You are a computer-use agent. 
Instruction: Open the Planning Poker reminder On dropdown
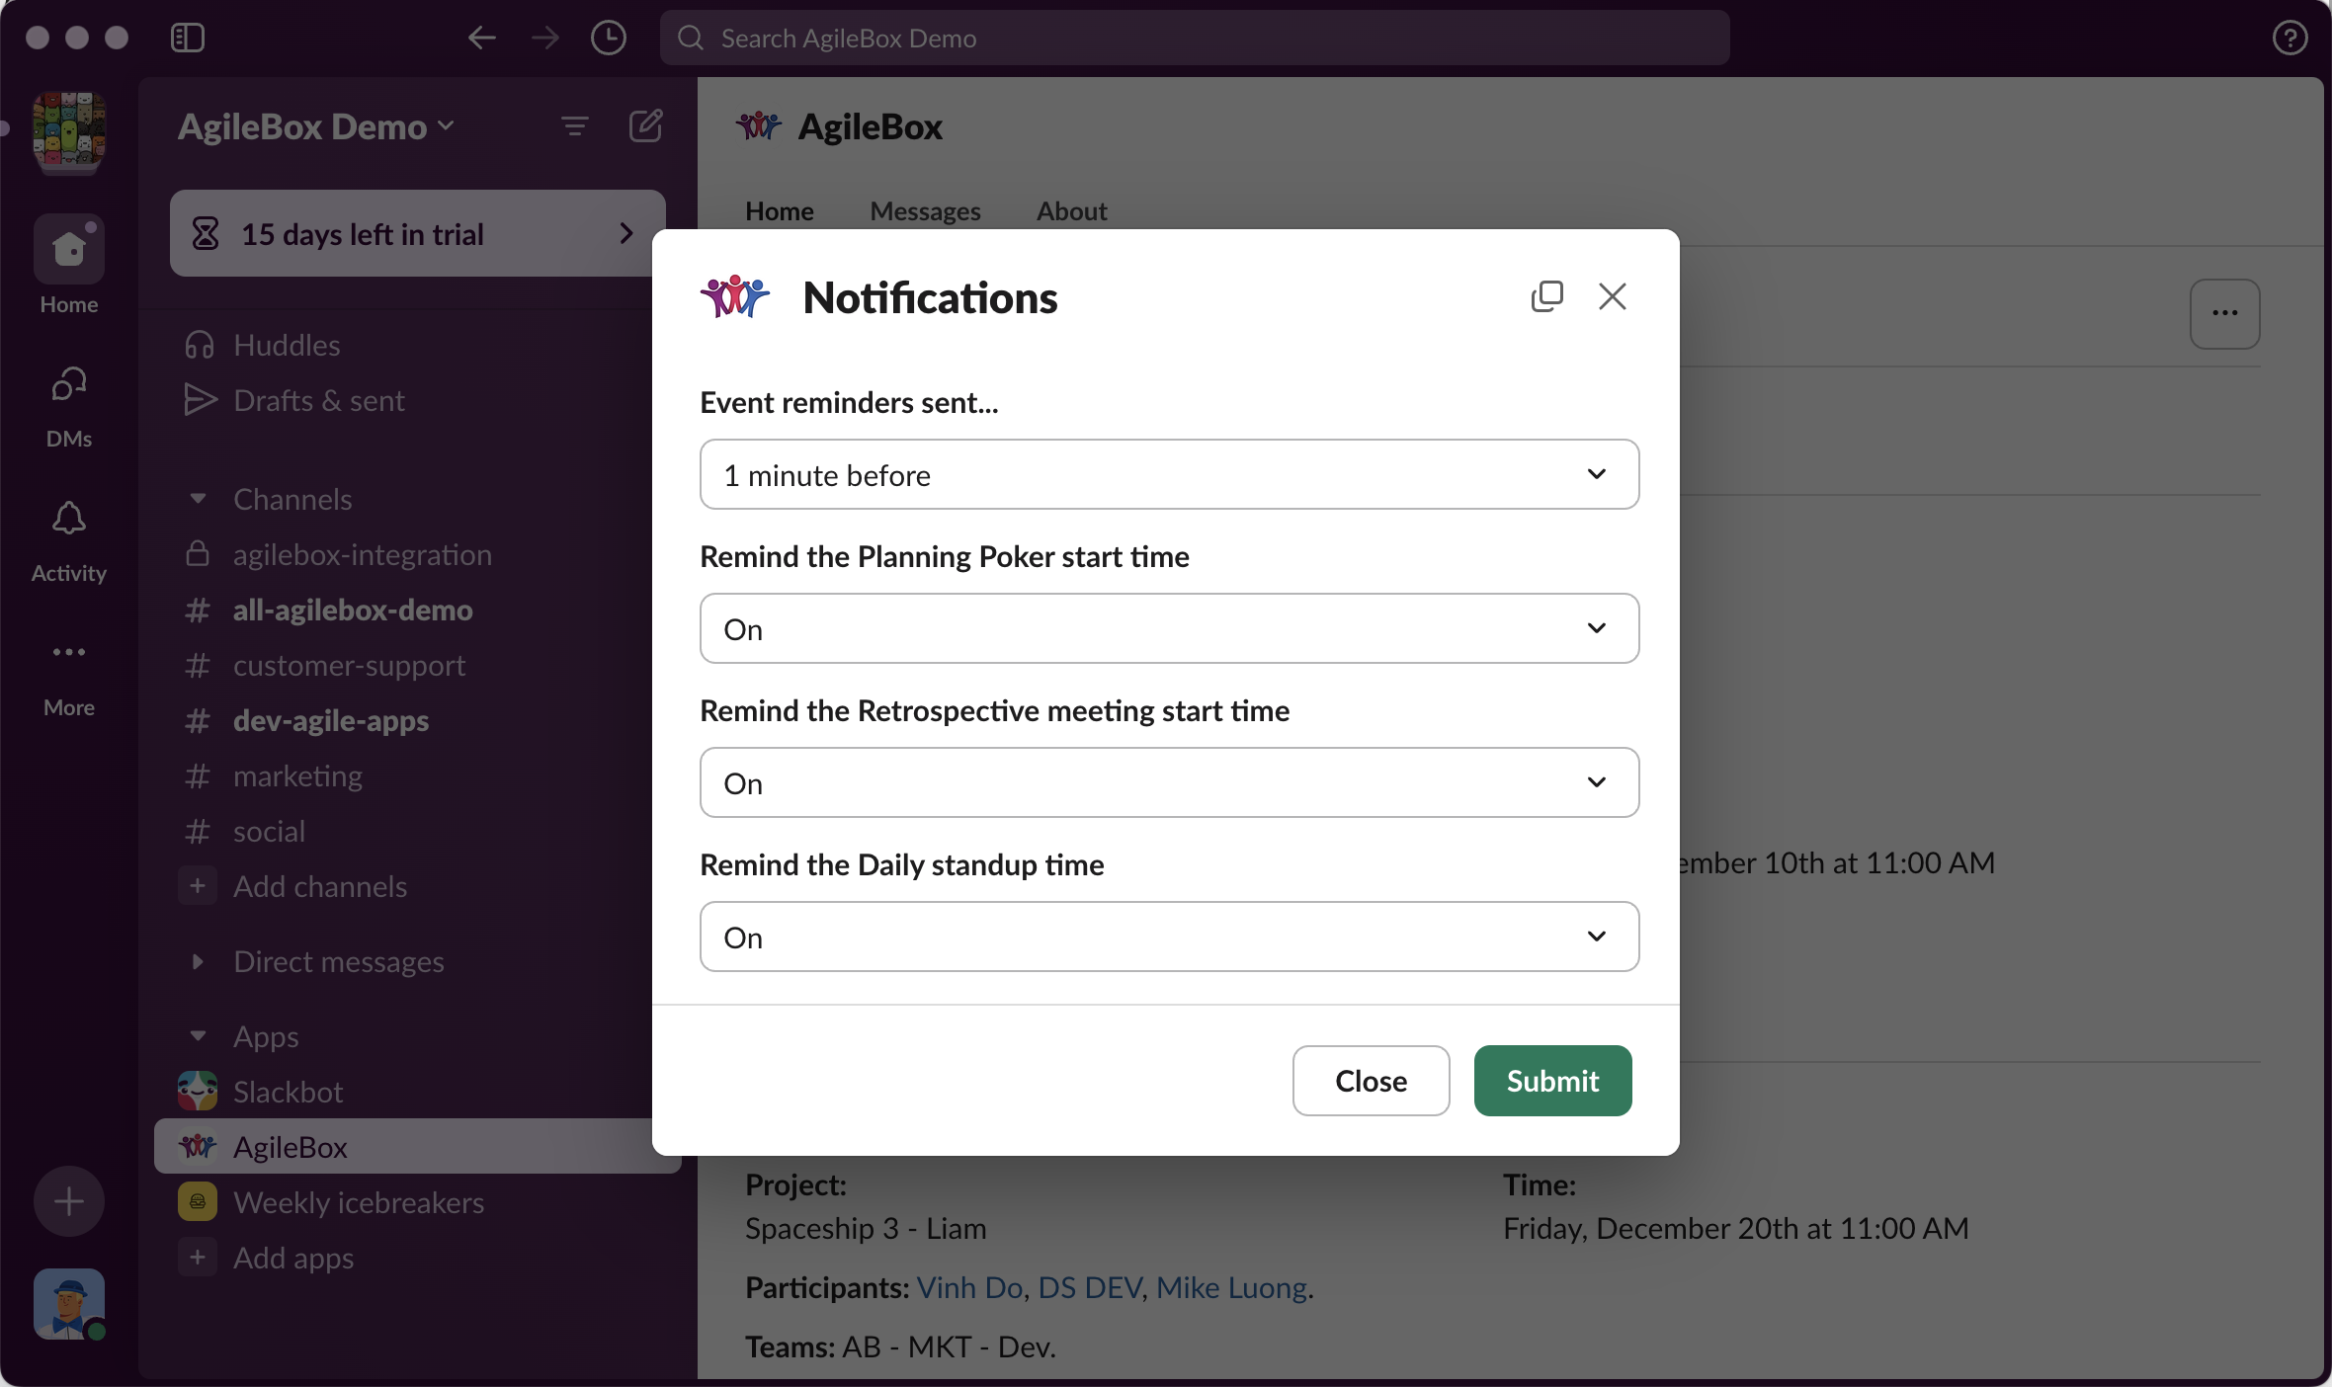pyautogui.click(x=1169, y=628)
